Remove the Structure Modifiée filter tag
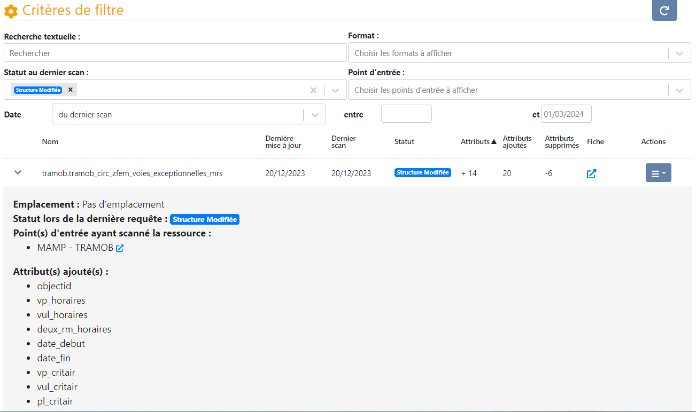696x412 pixels. point(70,90)
